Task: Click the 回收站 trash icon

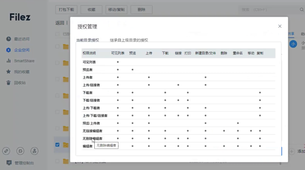Action: (x=8, y=83)
